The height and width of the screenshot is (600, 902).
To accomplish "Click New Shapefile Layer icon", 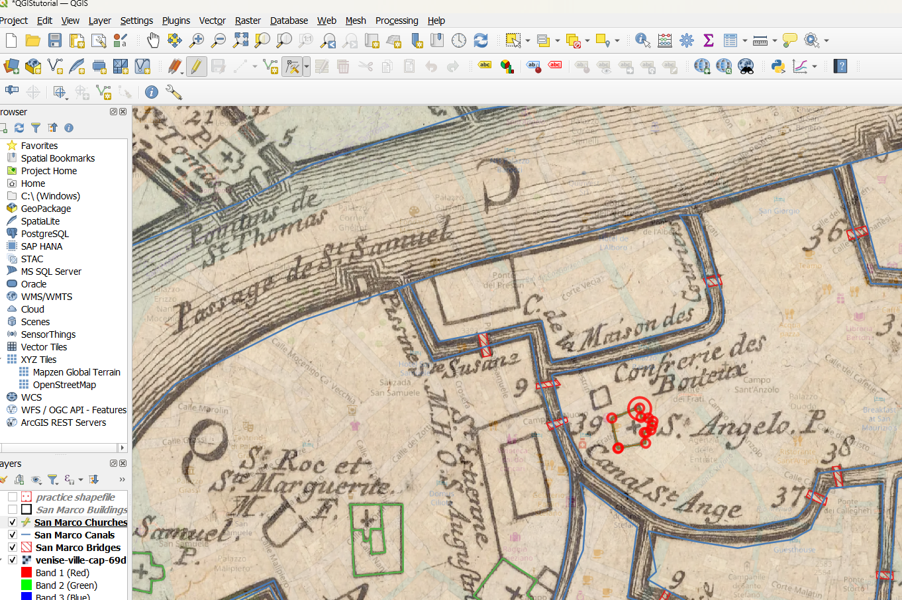I will click(x=55, y=66).
